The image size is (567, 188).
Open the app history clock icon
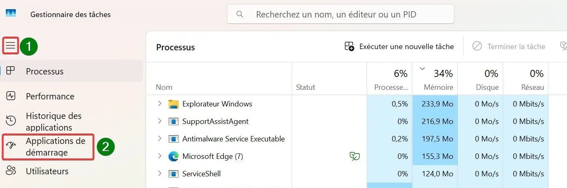click(11, 121)
